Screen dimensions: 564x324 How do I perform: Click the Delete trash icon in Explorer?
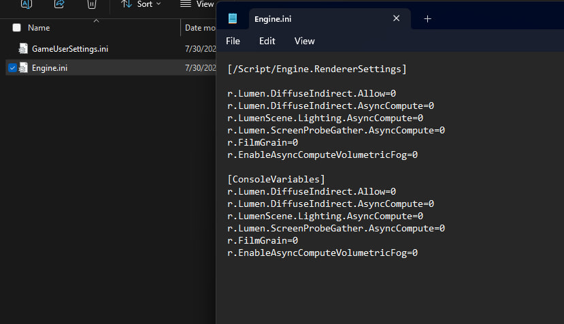click(92, 4)
